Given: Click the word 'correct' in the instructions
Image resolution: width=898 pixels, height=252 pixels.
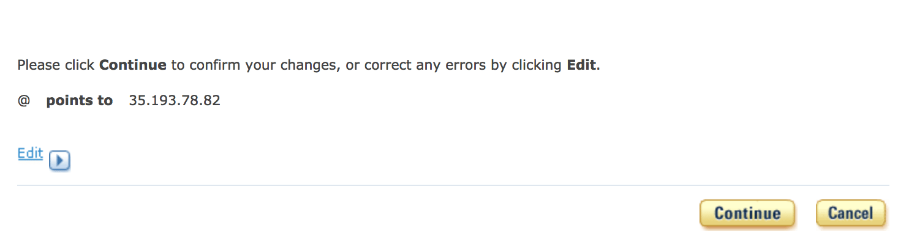Looking at the screenshot, I should coord(388,65).
